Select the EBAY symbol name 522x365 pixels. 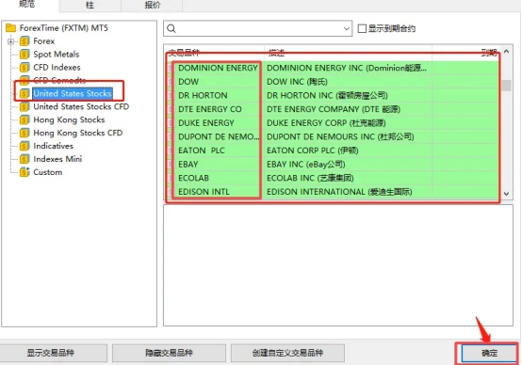tap(188, 165)
